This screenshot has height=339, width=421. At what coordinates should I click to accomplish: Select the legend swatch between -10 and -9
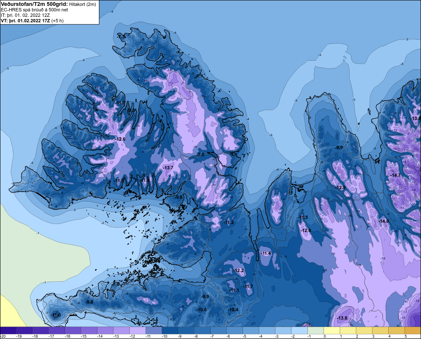tap(170, 331)
